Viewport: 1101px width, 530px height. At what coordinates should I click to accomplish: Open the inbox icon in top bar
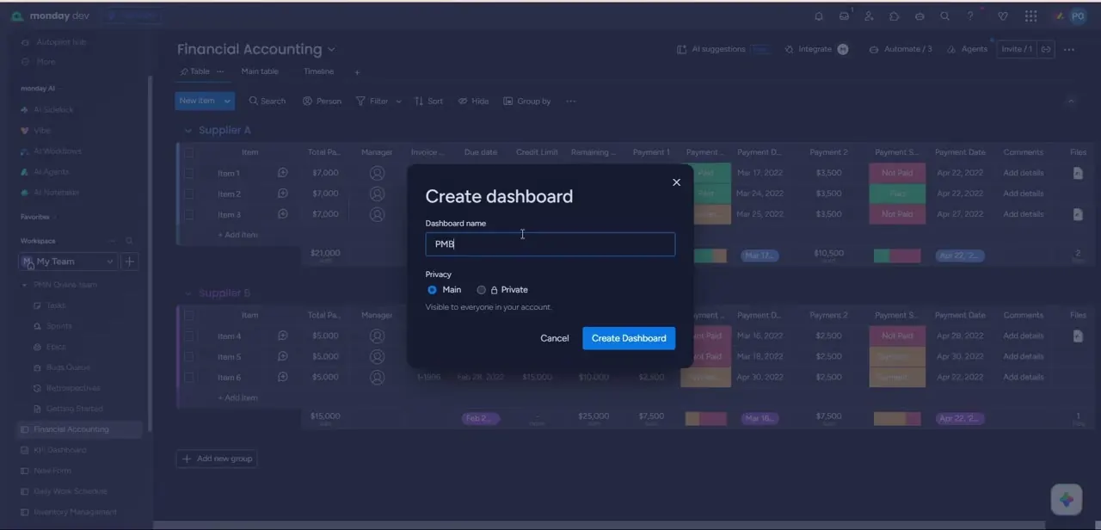tap(844, 16)
